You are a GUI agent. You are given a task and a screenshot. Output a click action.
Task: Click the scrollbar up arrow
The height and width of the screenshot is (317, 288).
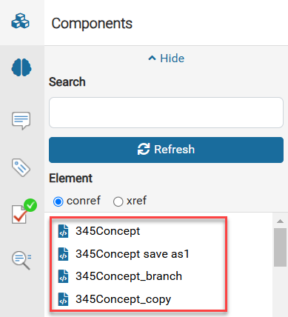(280, 221)
